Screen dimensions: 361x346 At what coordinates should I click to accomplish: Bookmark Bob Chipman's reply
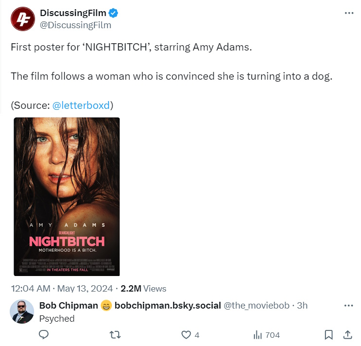[329, 335]
